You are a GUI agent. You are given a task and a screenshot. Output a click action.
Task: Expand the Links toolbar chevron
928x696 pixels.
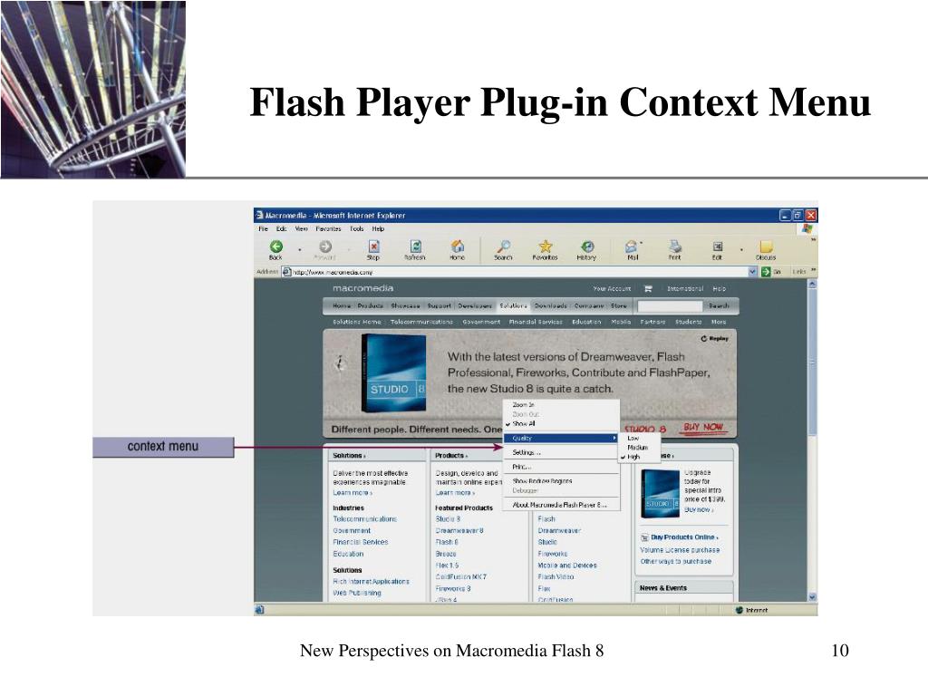coord(813,270)
